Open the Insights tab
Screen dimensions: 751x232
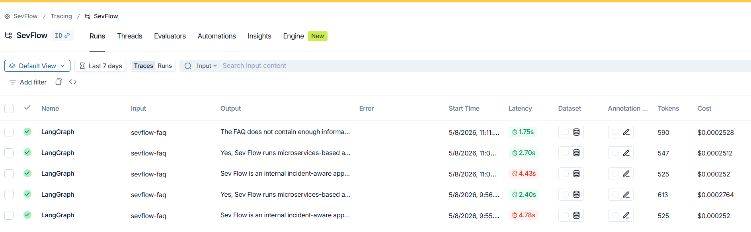click(x=259, y=36)
